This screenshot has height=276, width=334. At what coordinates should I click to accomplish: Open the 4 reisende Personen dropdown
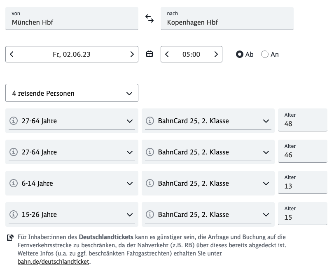point(72,93)
